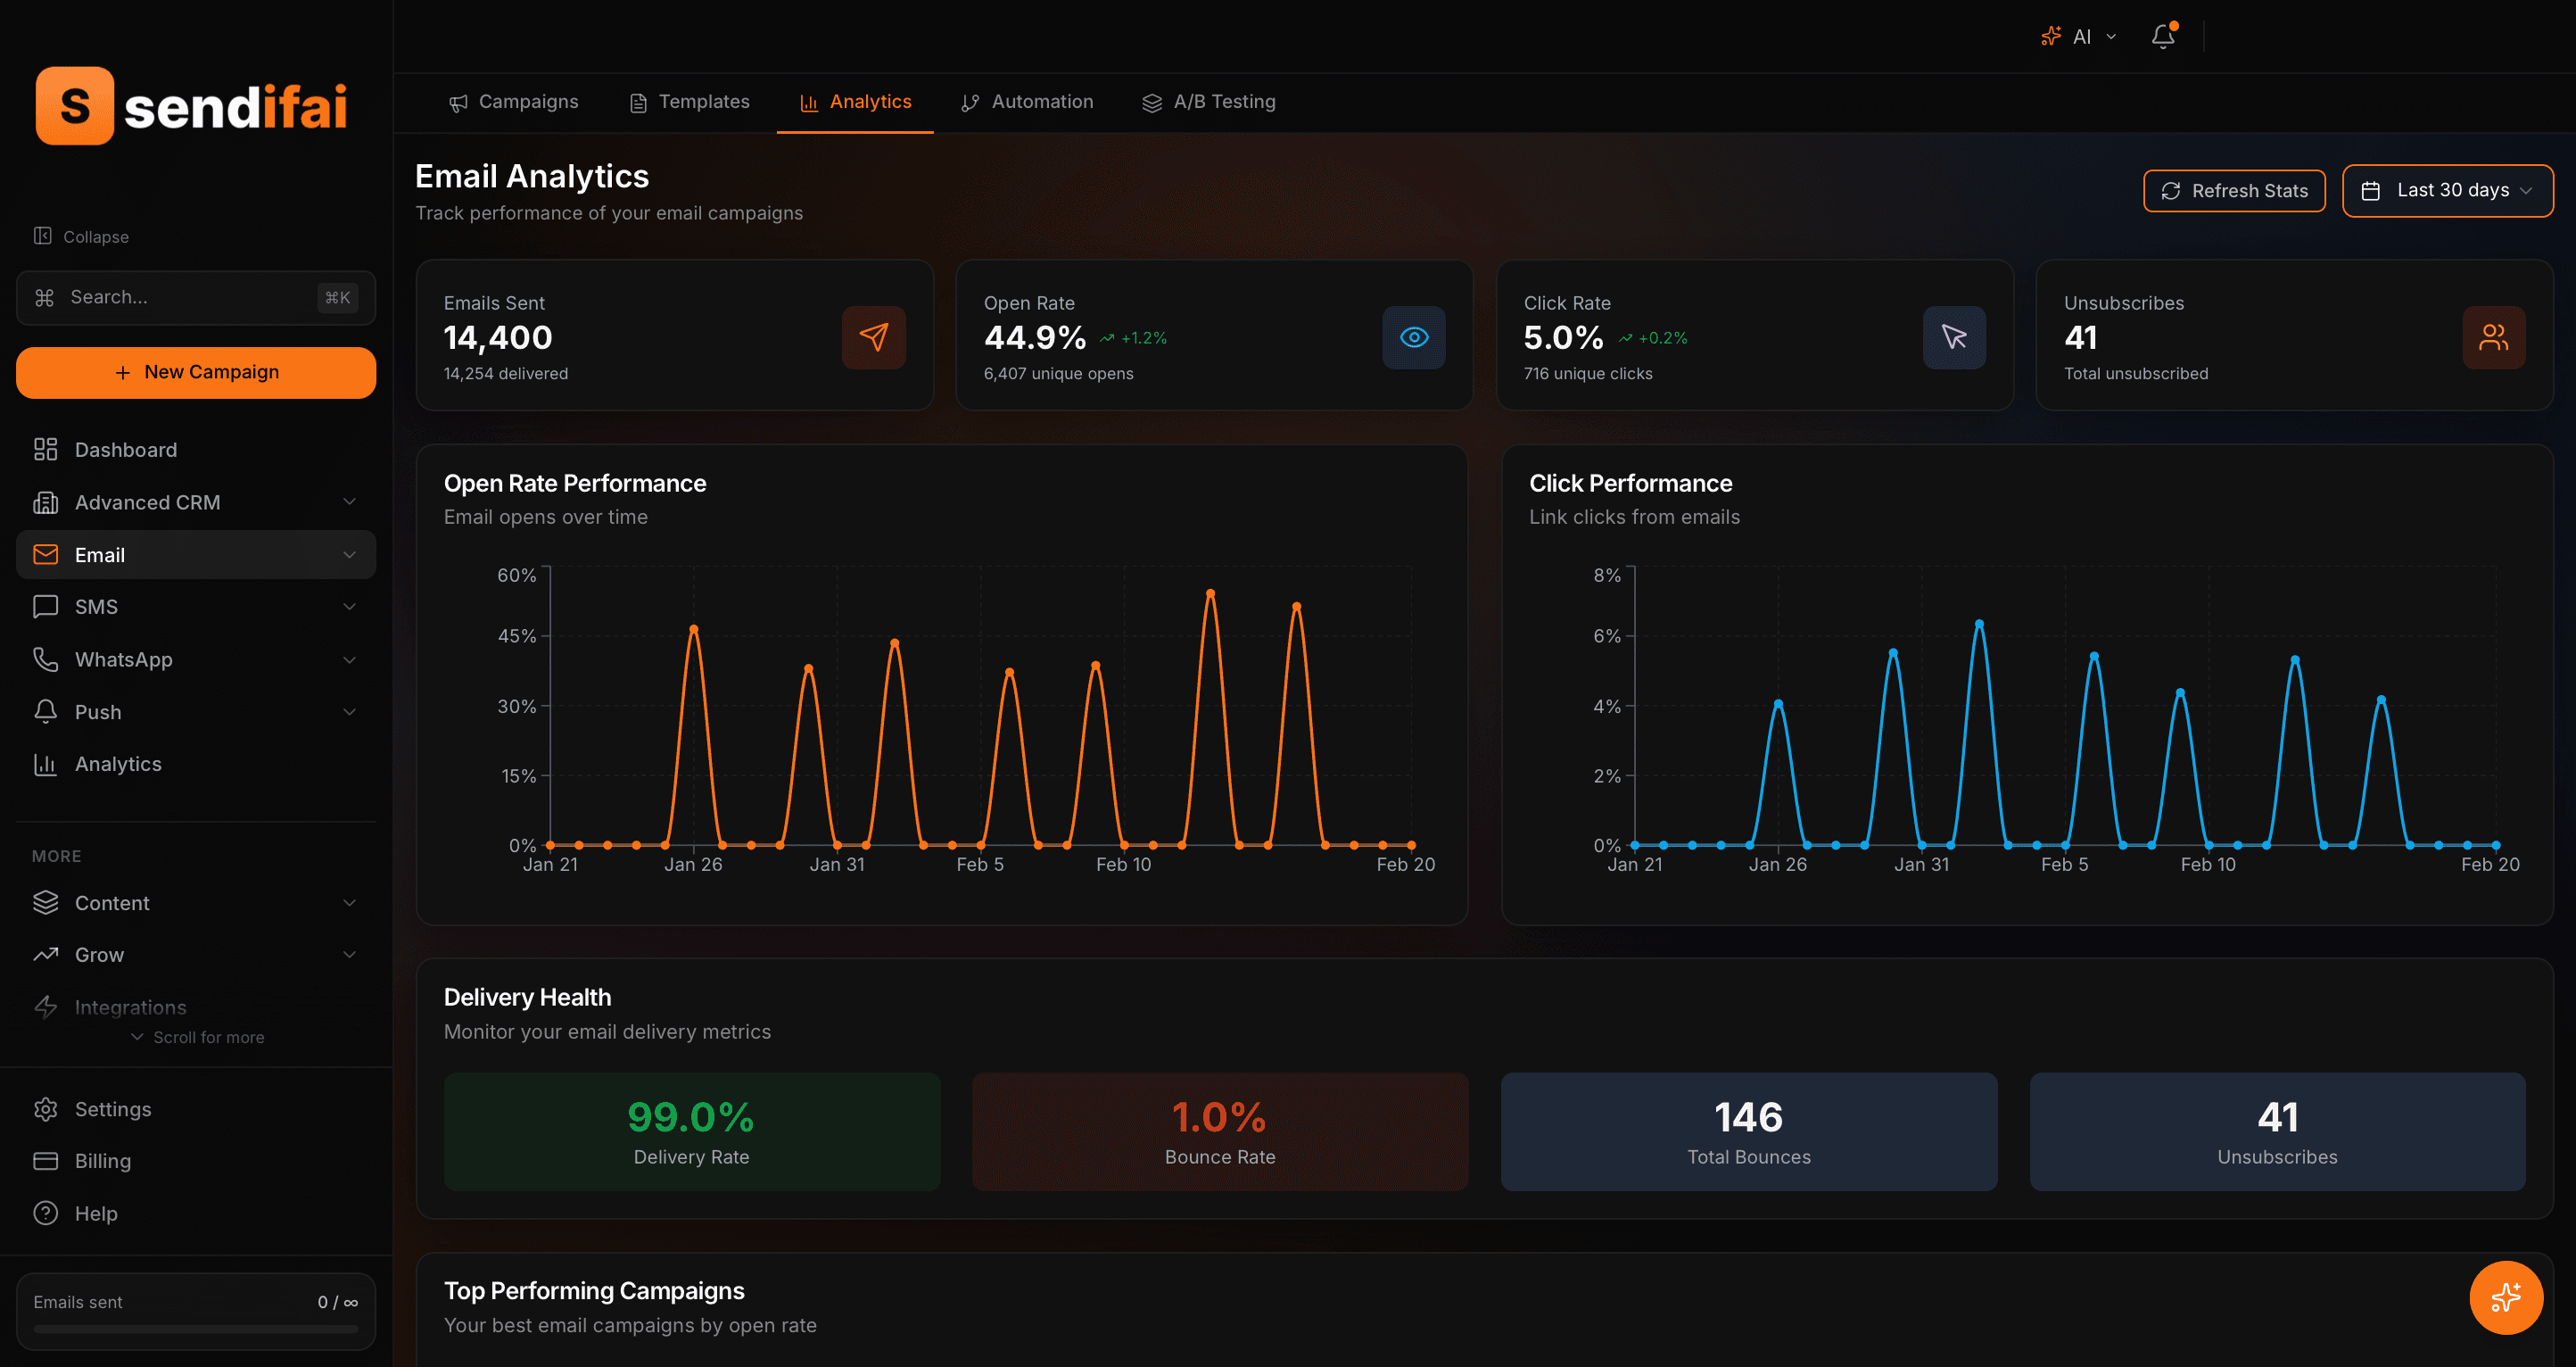
Task: Click the eye icon on Open Rate card
Action: click(x=1413, y=337)
